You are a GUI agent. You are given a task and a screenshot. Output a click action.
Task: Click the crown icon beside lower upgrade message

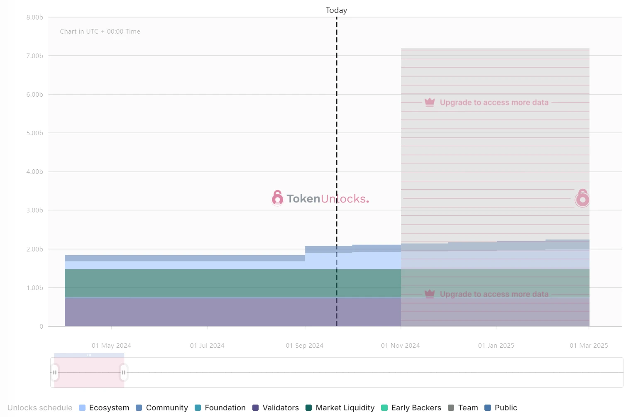click(x=430, y=294)
